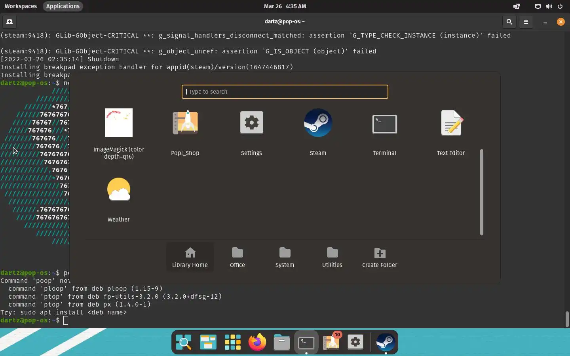Focus the Type to search field

tap(285, 92)
